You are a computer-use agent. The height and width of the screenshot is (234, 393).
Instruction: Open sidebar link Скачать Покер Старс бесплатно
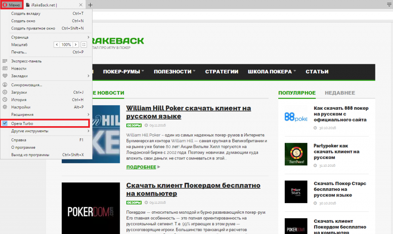point(340,189)
